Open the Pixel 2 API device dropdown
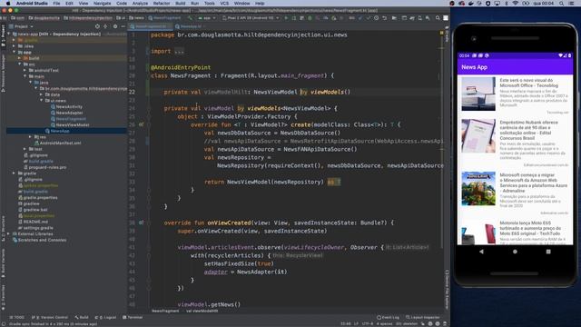The width and height of the screenshot is (581, 327). click(251, 18)
